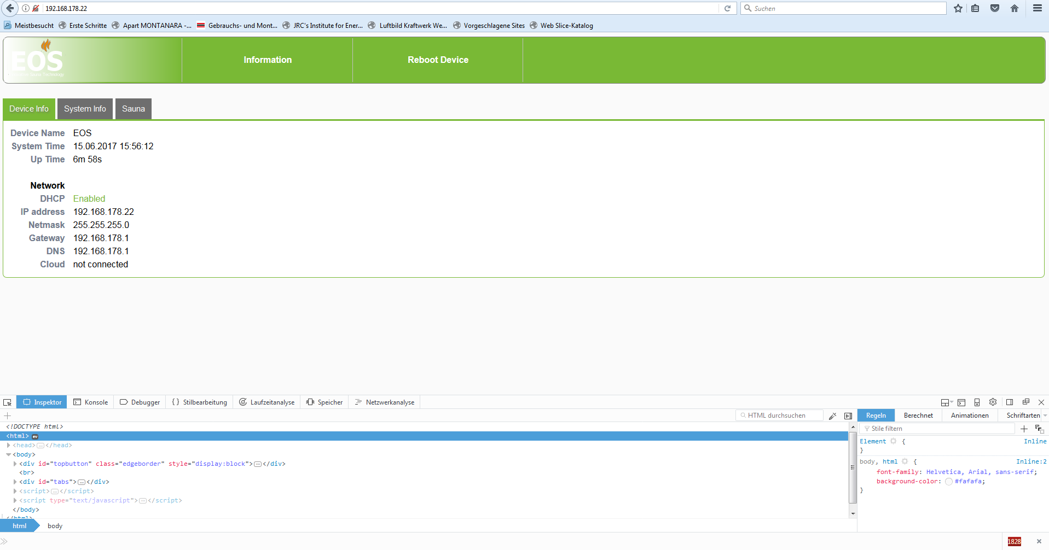
Task: Bookmark this page with the star icon
Action: tap(958, 8)
